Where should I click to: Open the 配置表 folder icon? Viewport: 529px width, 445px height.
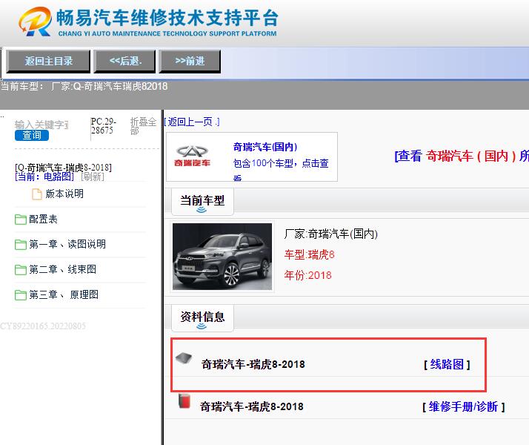[x=21, y=220]
